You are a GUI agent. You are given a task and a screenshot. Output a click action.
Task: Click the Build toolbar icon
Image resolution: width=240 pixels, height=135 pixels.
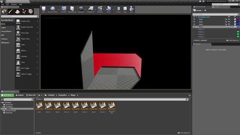tap(108, 9)
